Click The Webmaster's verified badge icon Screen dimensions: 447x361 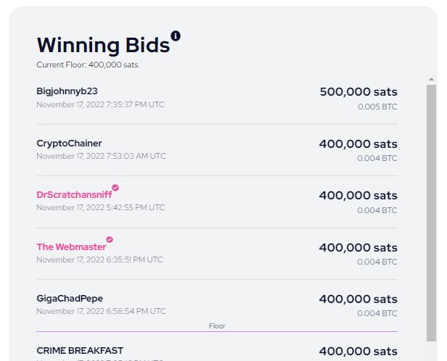click(110, 240)
